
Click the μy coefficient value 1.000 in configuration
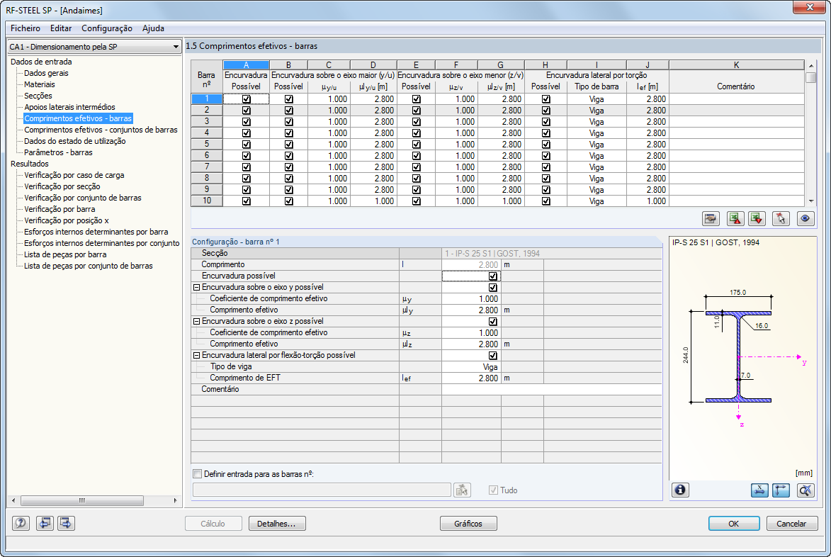click(x=471, y=299)
